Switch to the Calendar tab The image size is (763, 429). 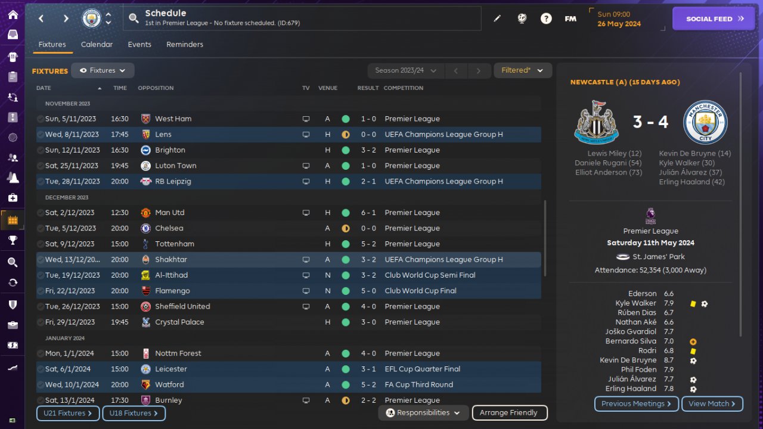pyautogui.click(x=97, y=45)
